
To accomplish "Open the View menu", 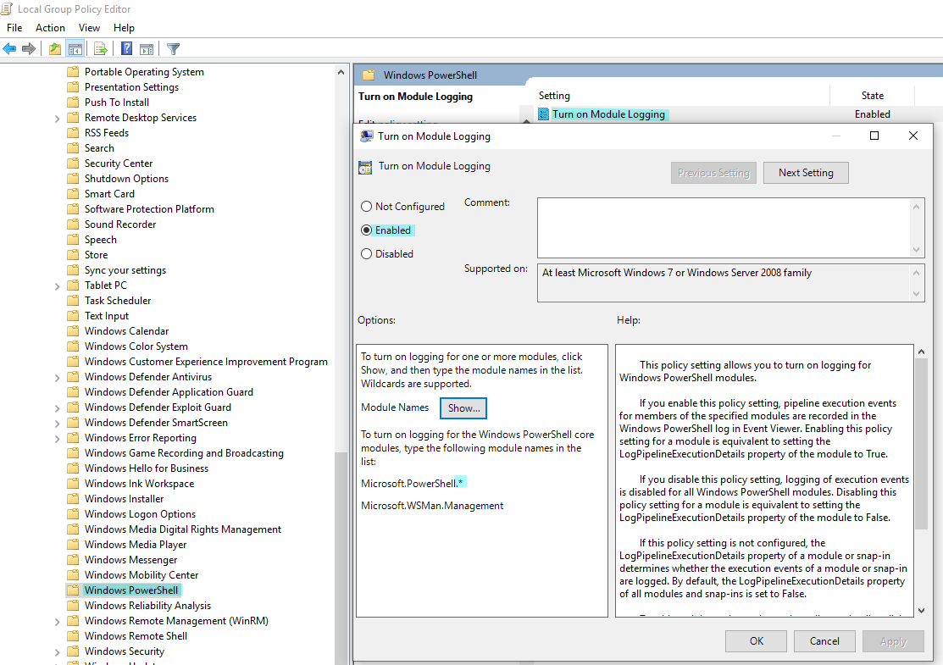I will 89,28.
